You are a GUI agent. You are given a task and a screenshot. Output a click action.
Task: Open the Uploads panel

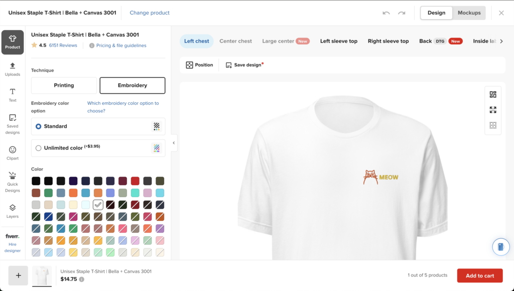[x=13, y=69]
